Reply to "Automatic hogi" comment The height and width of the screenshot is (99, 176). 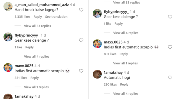pos(124,85)
